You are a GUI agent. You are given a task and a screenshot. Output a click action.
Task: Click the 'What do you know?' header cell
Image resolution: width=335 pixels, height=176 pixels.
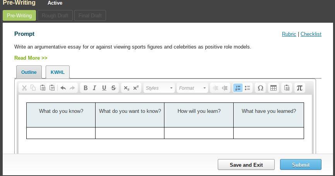pos(61,115)
